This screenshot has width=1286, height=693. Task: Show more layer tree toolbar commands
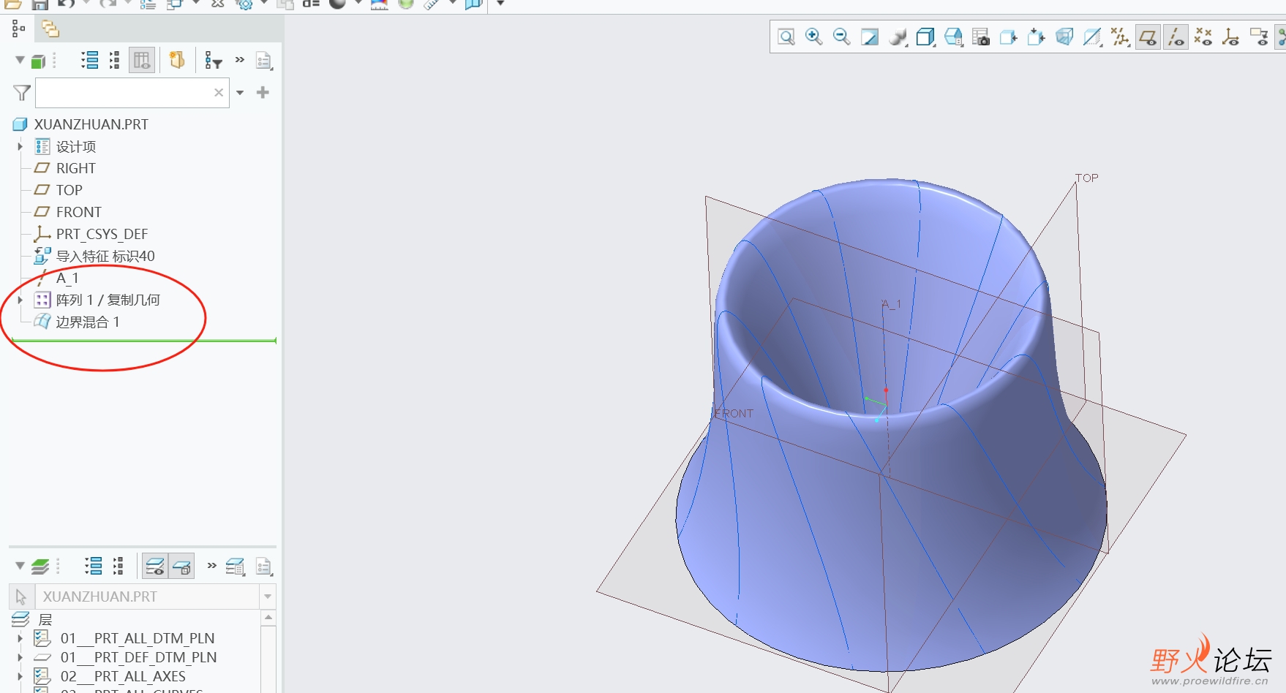point(211,565)
